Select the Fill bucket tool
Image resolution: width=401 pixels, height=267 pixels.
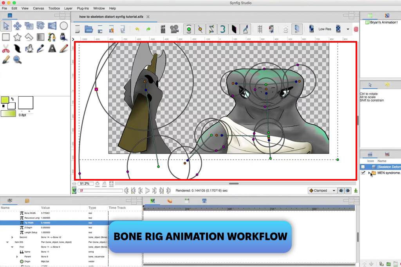point(29,48)
